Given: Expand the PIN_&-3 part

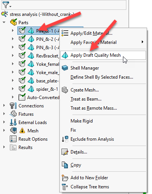Looking at the screenshot, I should [x=13, y=47].
